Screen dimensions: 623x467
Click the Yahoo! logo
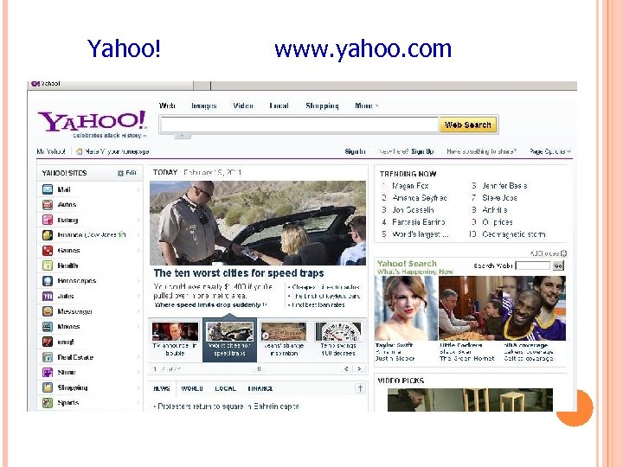93,121
